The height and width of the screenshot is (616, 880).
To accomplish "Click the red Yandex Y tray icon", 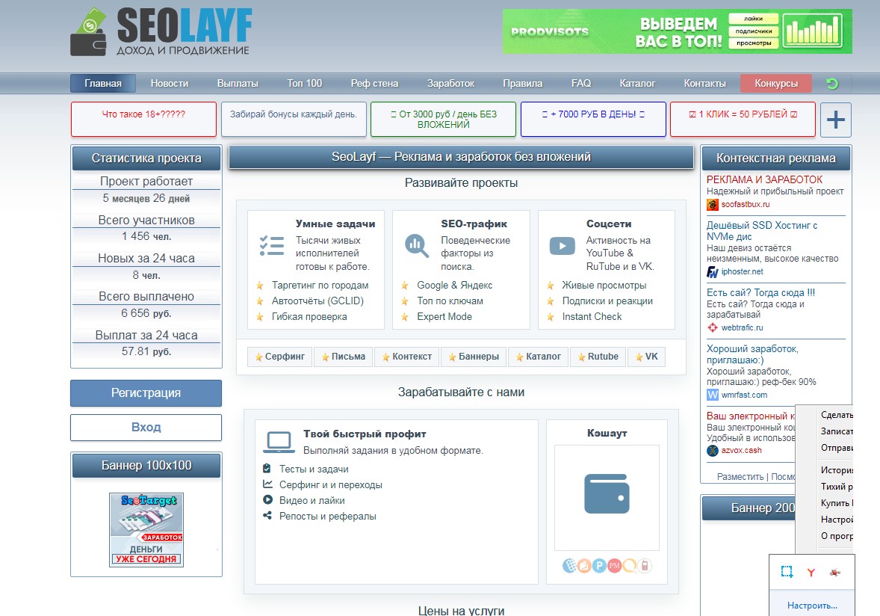I will click(x=811, y=573).
